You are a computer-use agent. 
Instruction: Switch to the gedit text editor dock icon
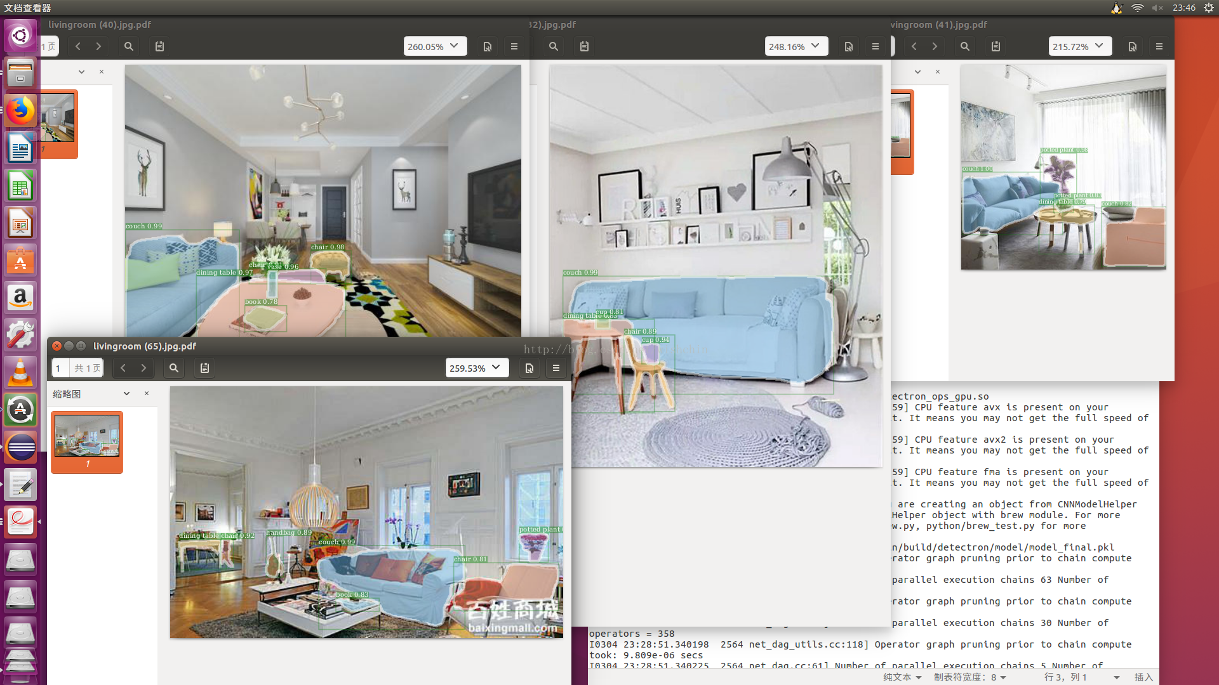20,485
